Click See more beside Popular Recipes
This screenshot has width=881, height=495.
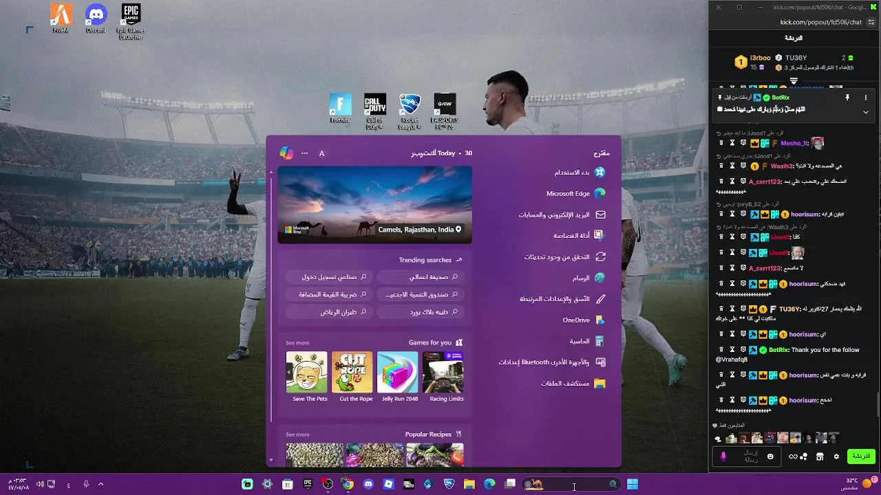[x=297, y=434]
